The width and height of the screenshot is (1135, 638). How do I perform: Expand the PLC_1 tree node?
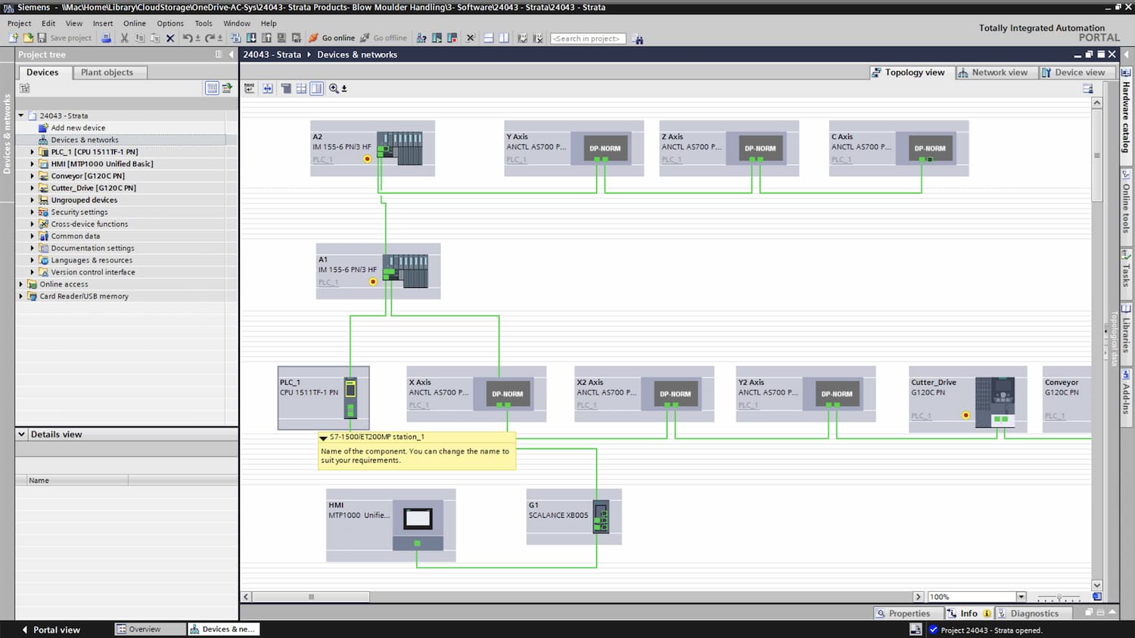[33, 152]
